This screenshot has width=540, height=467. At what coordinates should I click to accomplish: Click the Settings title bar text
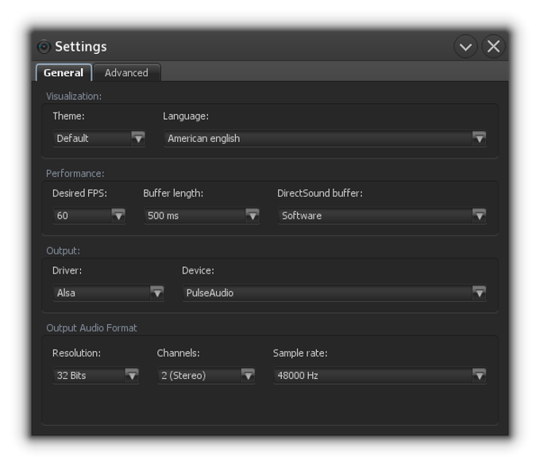[81, 47]
